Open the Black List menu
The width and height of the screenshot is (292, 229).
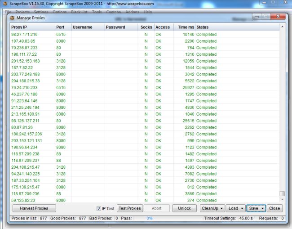79,12
